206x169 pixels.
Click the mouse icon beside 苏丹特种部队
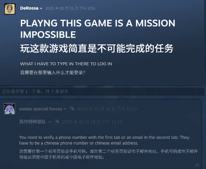coord(57,122)
